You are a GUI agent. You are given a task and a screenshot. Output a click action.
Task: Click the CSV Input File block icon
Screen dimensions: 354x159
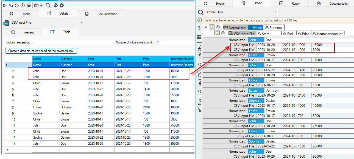(x=6, y=23)
